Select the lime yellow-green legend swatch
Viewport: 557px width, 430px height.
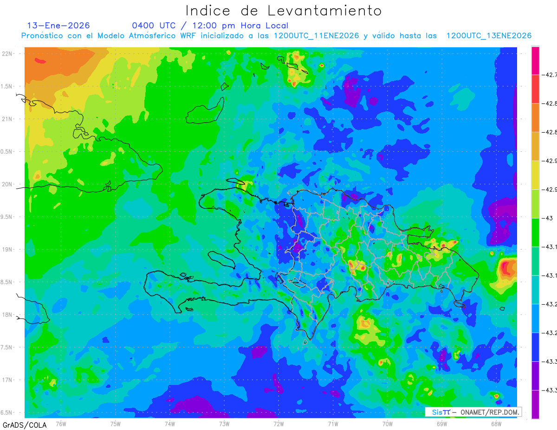(535, 204)
